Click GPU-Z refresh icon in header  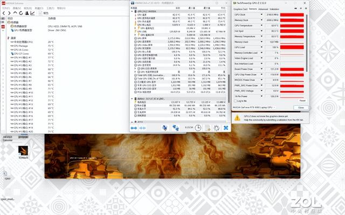tap(301, 9)
